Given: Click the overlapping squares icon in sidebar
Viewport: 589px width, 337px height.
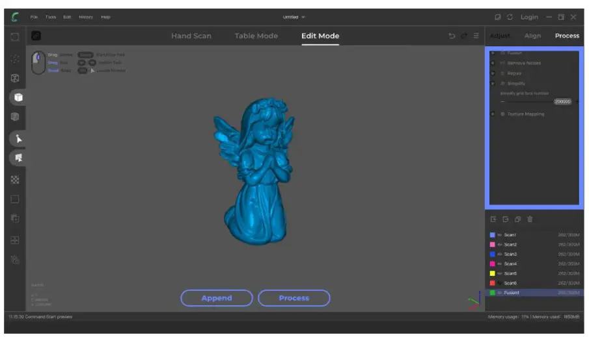Looking at the screenshot, I should coord(15,219).
